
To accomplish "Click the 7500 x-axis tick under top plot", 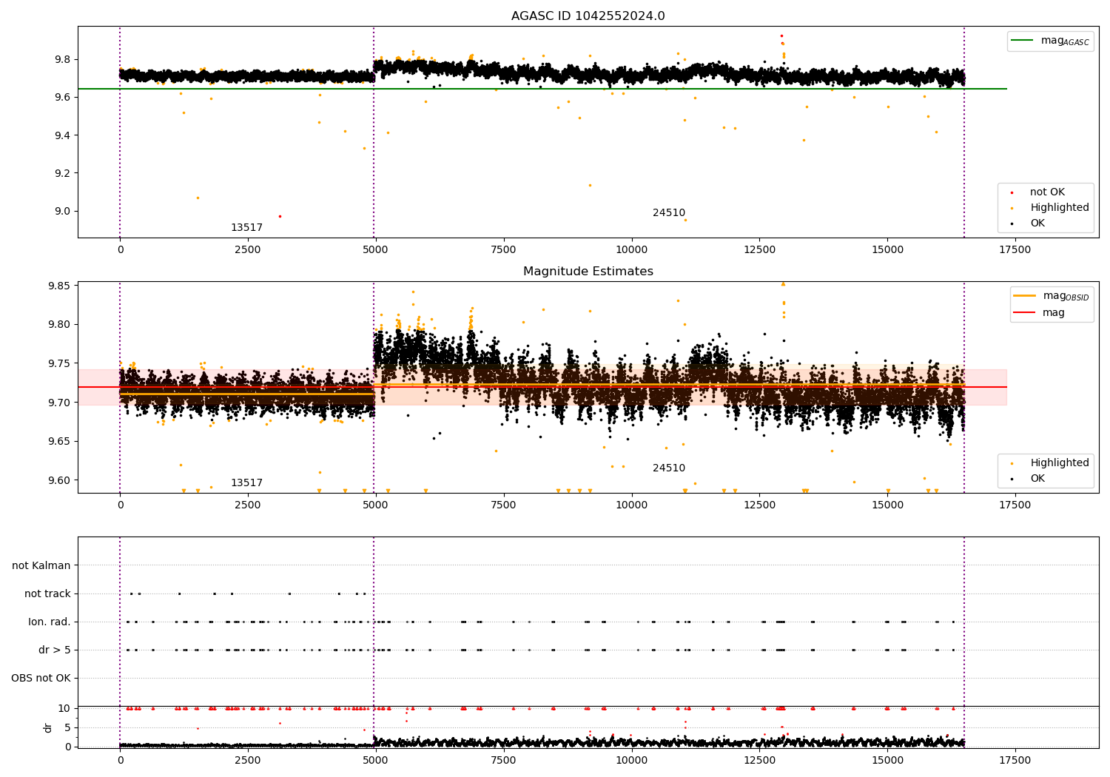I will point(503,249).
